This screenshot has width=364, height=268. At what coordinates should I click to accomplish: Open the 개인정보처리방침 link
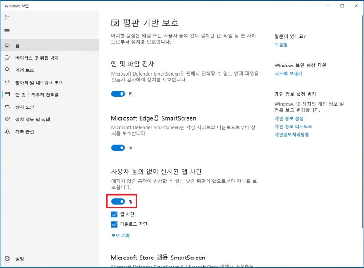(292, 135)
